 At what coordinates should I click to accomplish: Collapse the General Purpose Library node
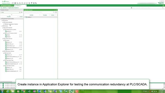1,19
